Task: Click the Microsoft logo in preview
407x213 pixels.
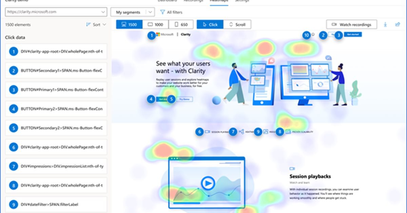Action: tap(165, 35)
